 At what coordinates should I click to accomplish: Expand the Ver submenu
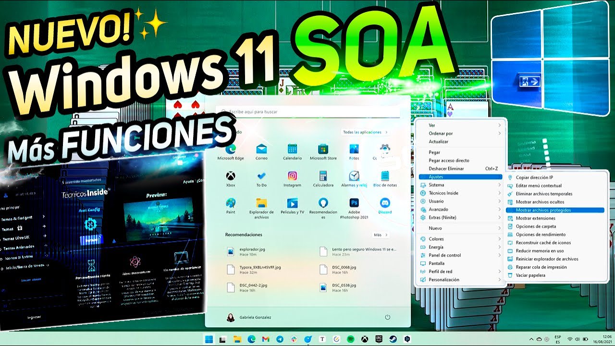click(460, 125)
